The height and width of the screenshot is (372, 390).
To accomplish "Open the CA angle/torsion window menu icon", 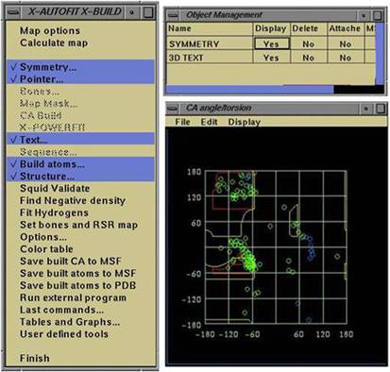I will 173,109.
